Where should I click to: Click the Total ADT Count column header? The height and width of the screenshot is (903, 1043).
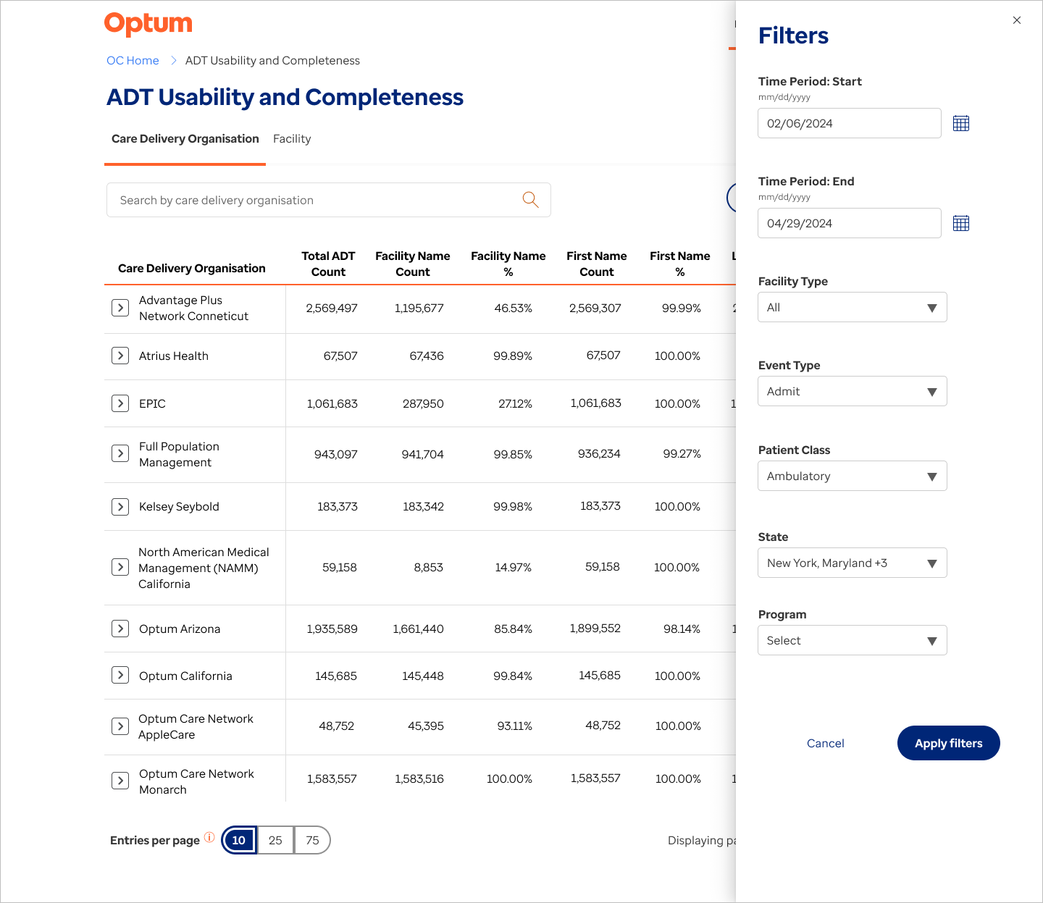click(328, 264)
